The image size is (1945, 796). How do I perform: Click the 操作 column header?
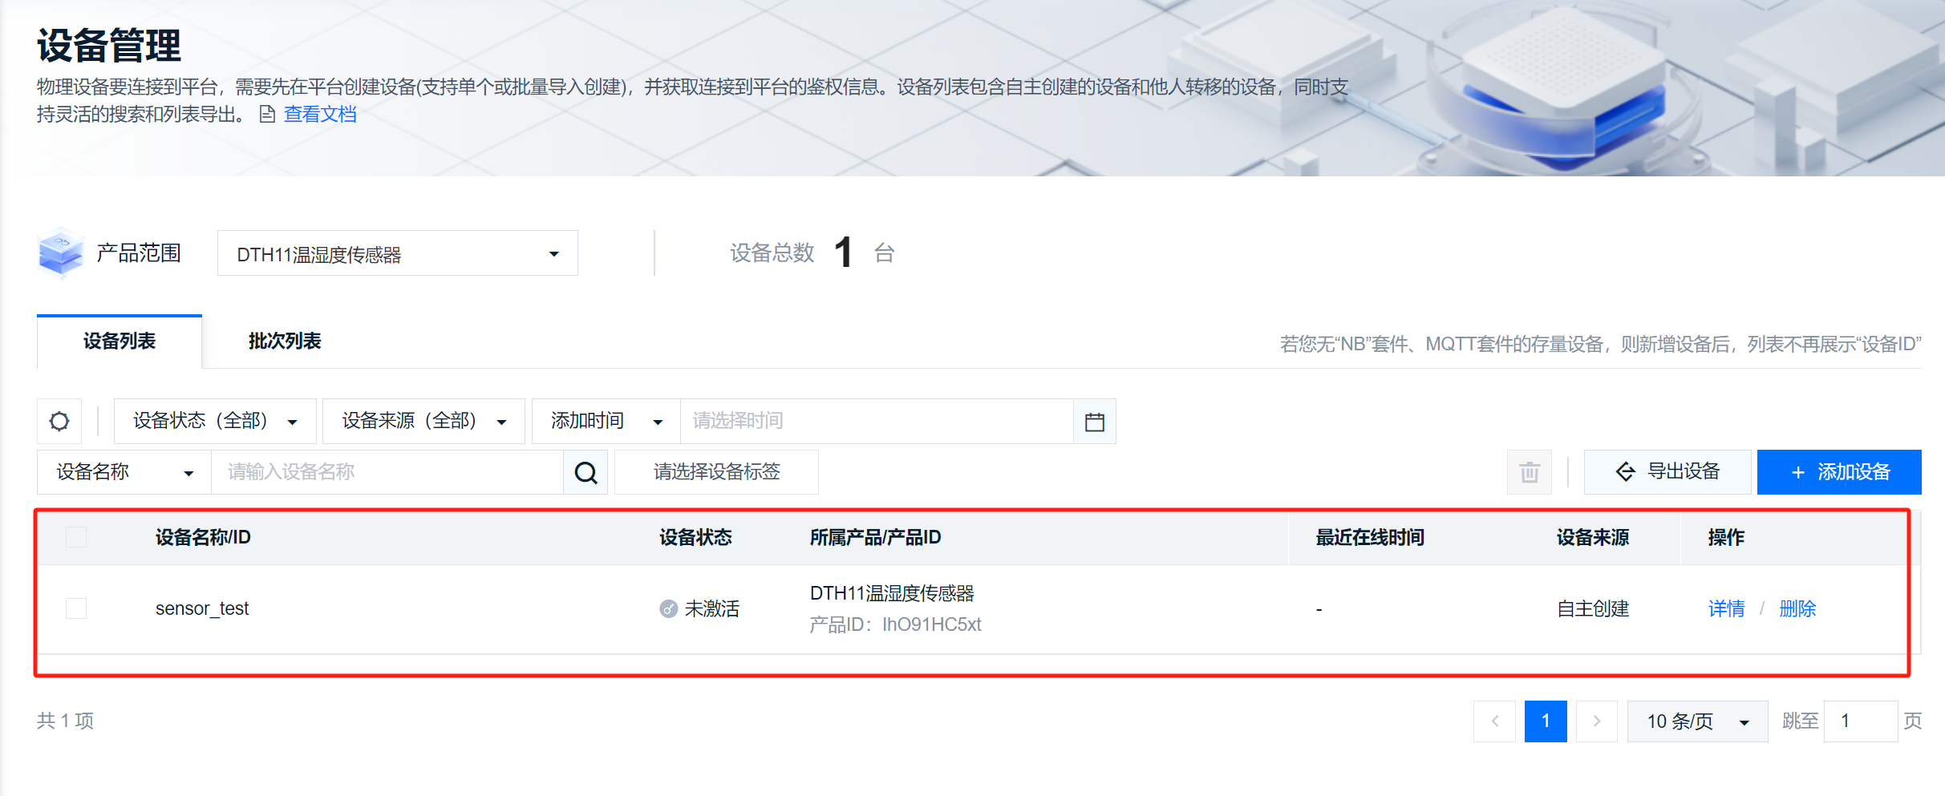click(1726, 537)
